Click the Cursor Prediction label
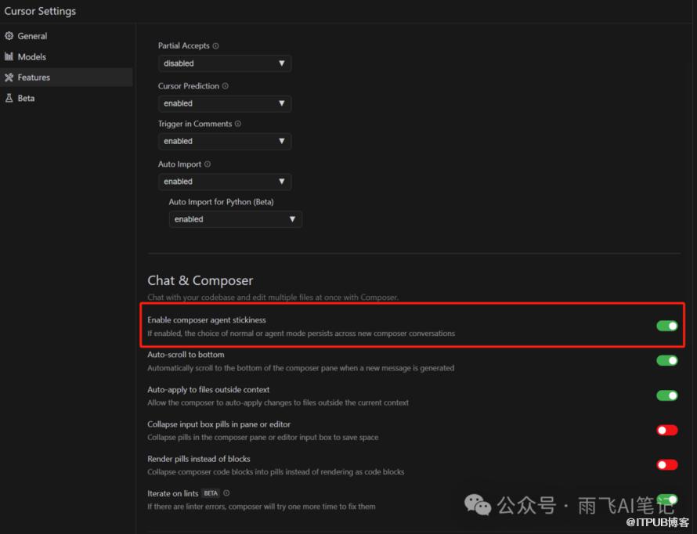This screenshot has width=697, height=534. point(189,86)
